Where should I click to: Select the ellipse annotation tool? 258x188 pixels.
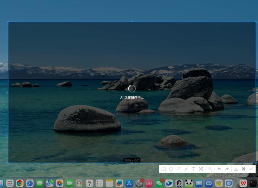(171, 169)
